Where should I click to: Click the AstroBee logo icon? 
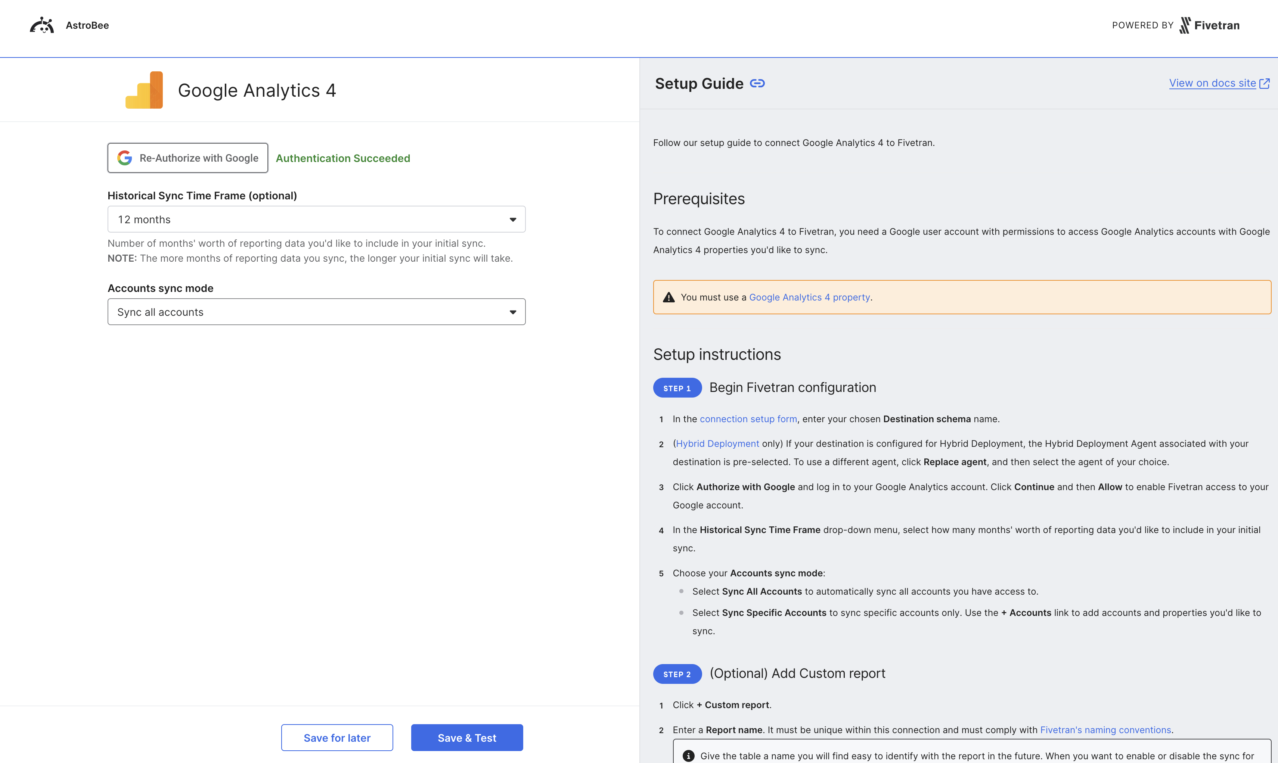[x=42, y=25]
